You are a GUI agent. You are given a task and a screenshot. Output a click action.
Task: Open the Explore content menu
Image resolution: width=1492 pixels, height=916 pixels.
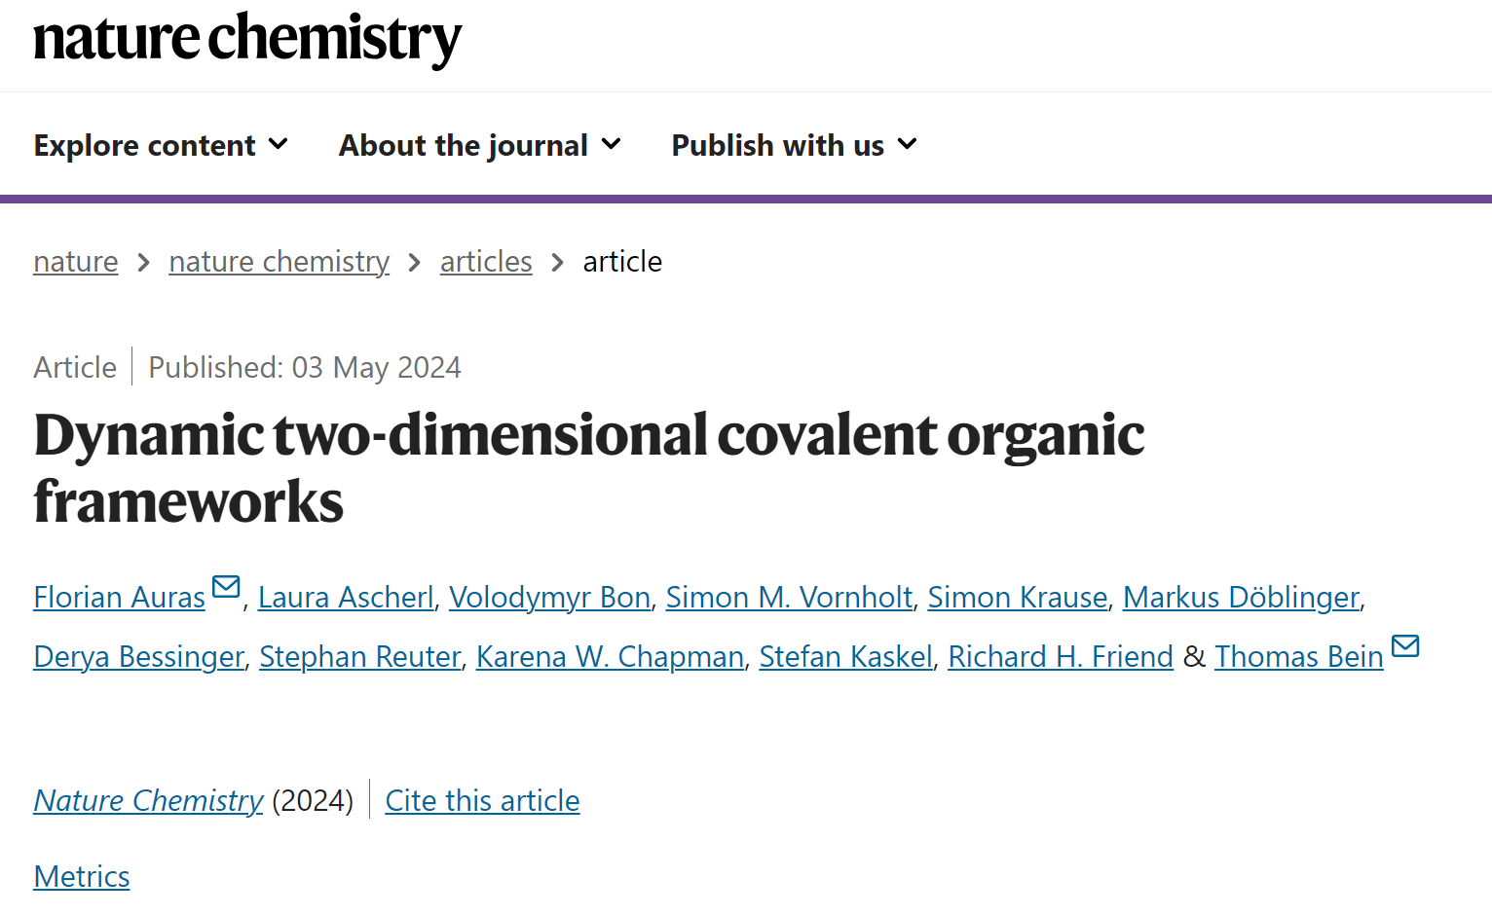click(161, 145)
